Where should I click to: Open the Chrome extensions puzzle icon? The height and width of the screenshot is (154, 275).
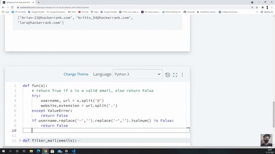coord(263,8)
